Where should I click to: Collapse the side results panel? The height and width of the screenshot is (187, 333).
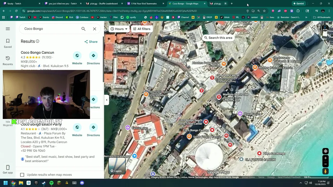tap(106, 100)
